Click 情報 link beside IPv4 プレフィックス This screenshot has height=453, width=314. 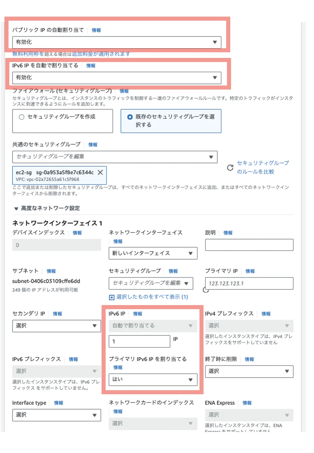[266, 314]
